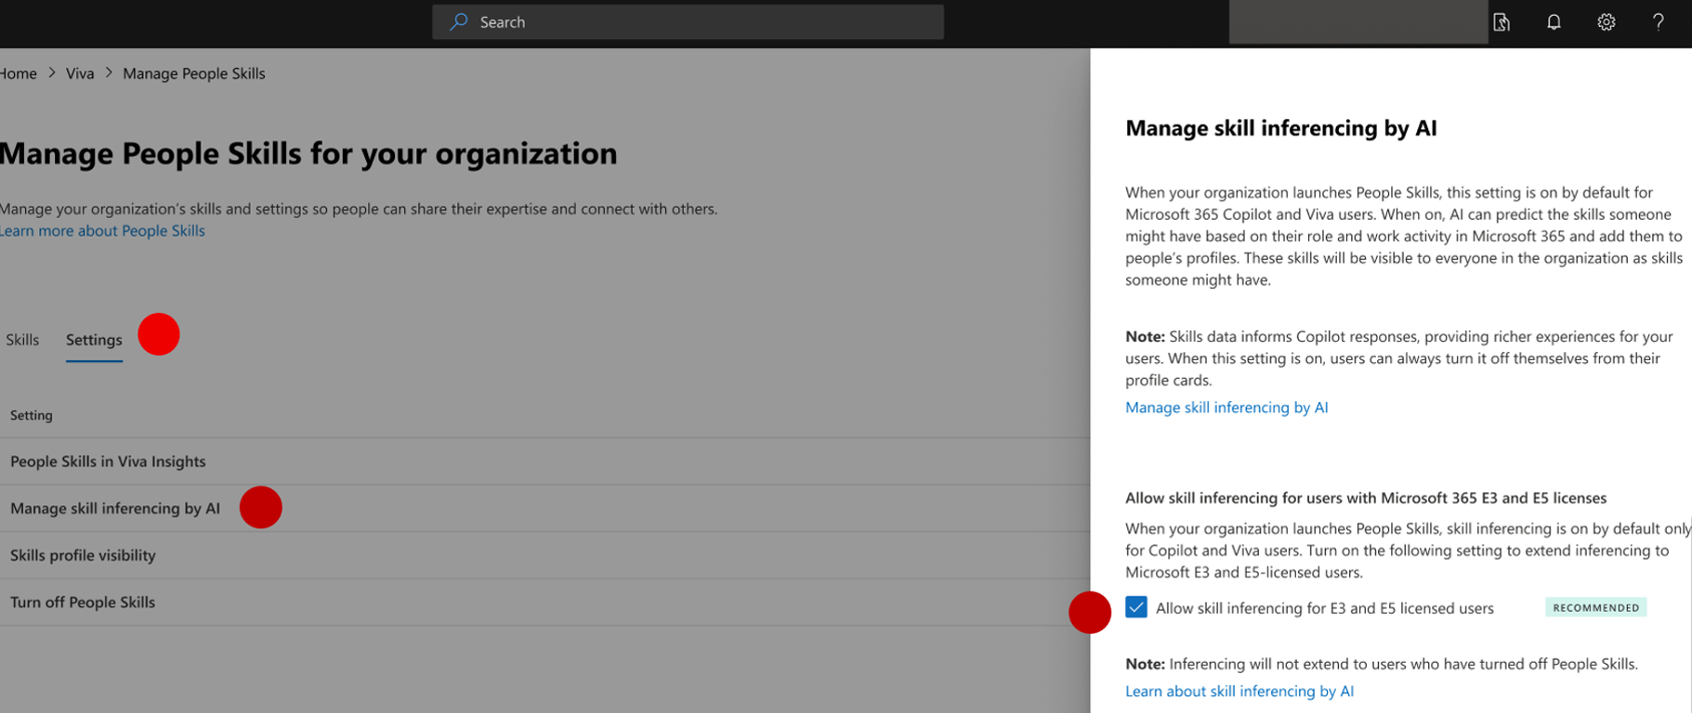Navigate to Viva in the breadcrumb
The height and width of the screenshot is (713, 1692).
click(80, 73)
